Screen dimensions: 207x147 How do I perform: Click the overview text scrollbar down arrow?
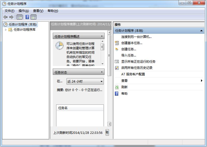102,64
